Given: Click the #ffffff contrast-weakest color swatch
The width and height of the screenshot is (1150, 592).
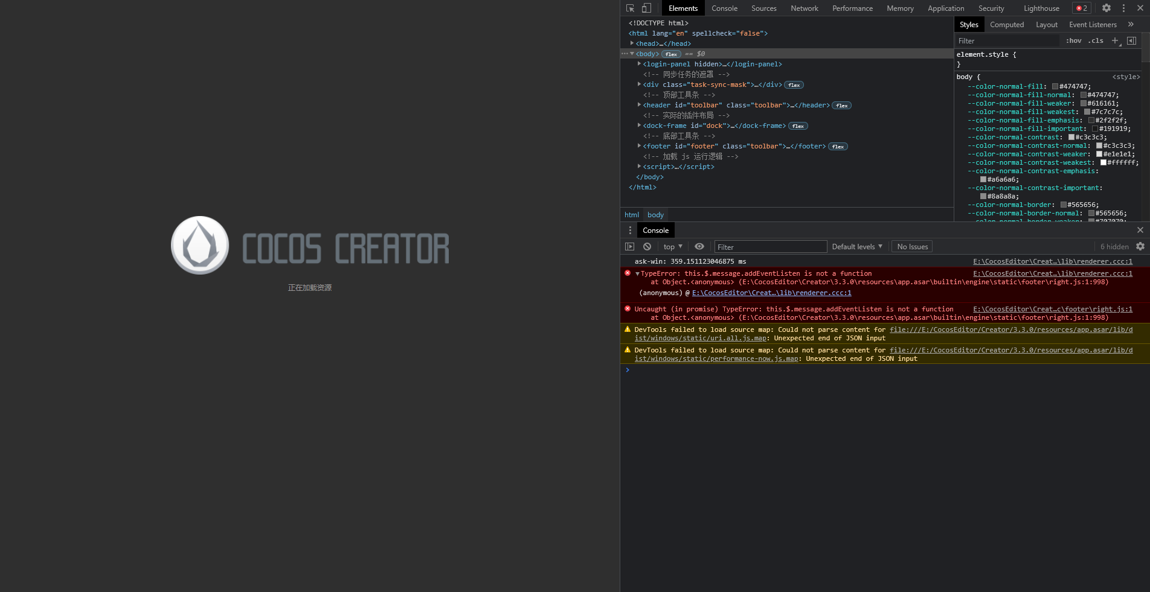Looking at the screenshot, I should point(1103,162).
